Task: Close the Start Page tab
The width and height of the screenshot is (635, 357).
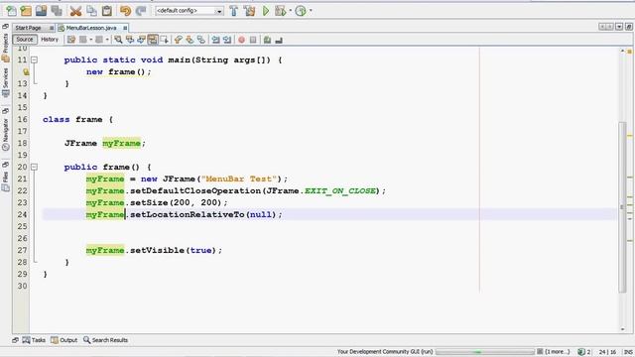Action: (x=52, y=28)
